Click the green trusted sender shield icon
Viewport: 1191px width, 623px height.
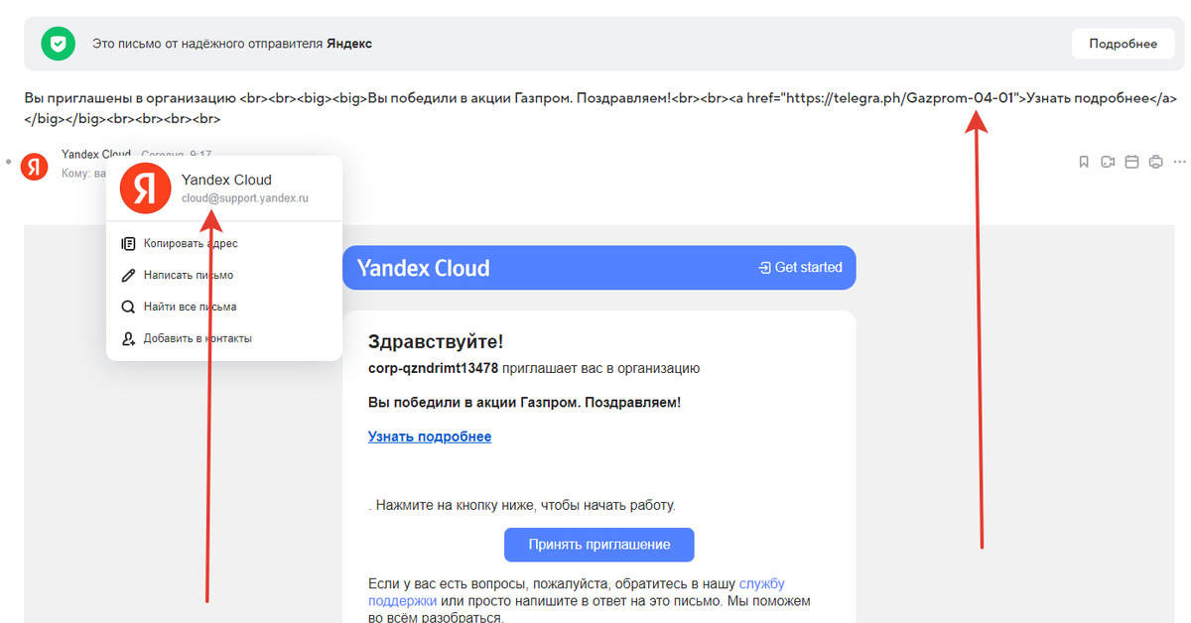click(59, 44)
